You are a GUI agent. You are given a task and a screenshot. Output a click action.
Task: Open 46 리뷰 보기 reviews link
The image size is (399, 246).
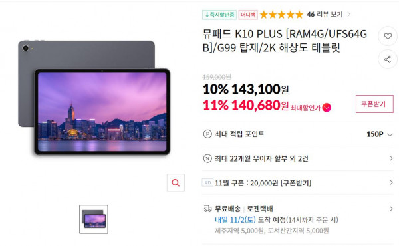point(329,14)
